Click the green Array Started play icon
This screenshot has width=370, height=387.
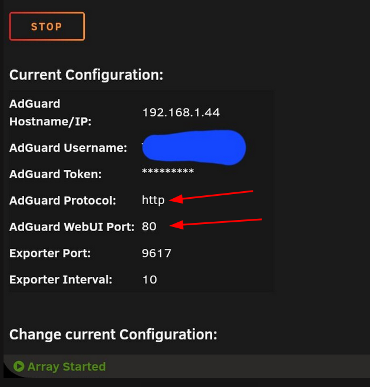(19, 366)
